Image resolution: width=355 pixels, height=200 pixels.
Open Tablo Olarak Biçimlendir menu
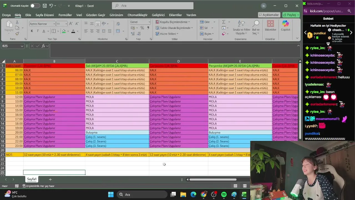[x=174, y=28]
